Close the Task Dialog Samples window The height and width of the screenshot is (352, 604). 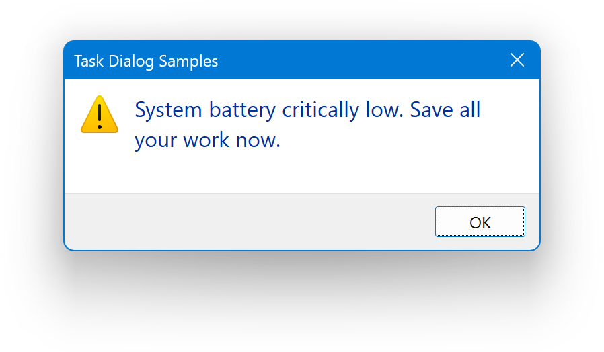tap(517, 60)
